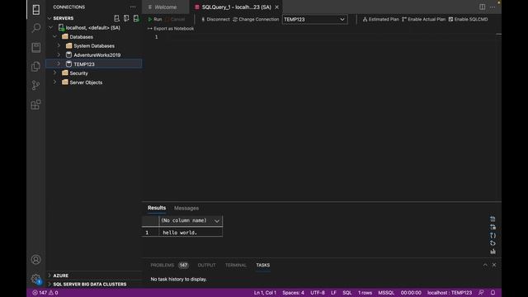This screenshot has width=528, height=297.
Task: Expand the TEMP123 database node
Action: tap(59, 64)
